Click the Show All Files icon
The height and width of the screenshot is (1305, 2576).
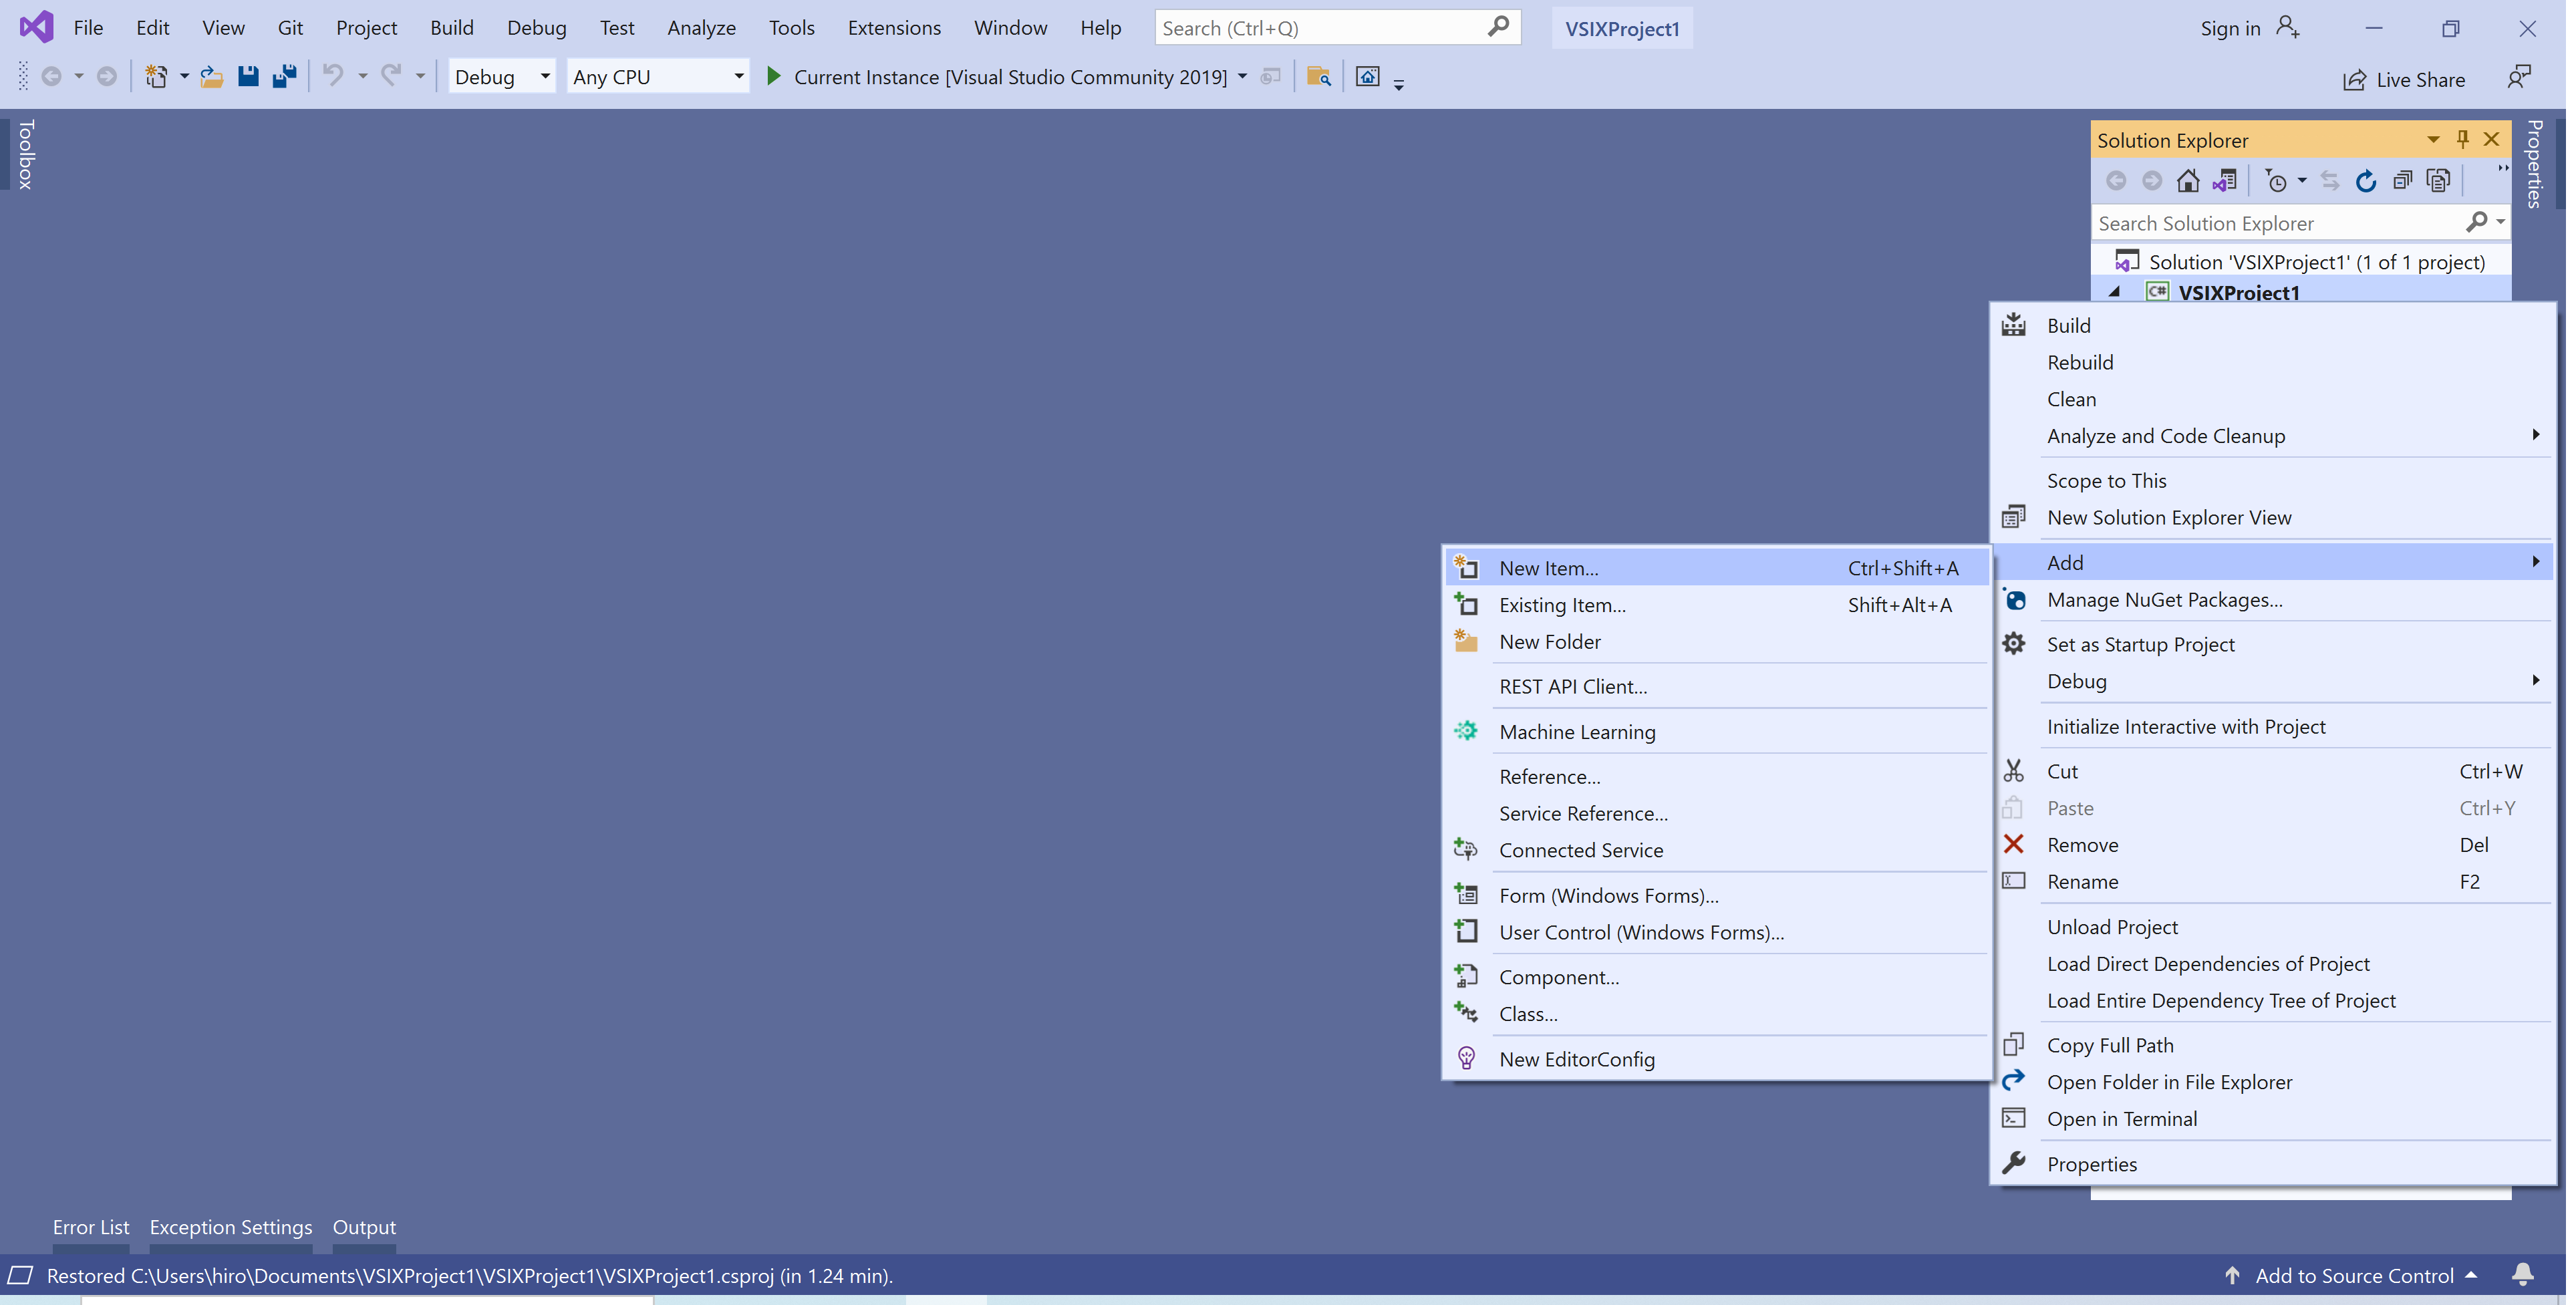2439,181
